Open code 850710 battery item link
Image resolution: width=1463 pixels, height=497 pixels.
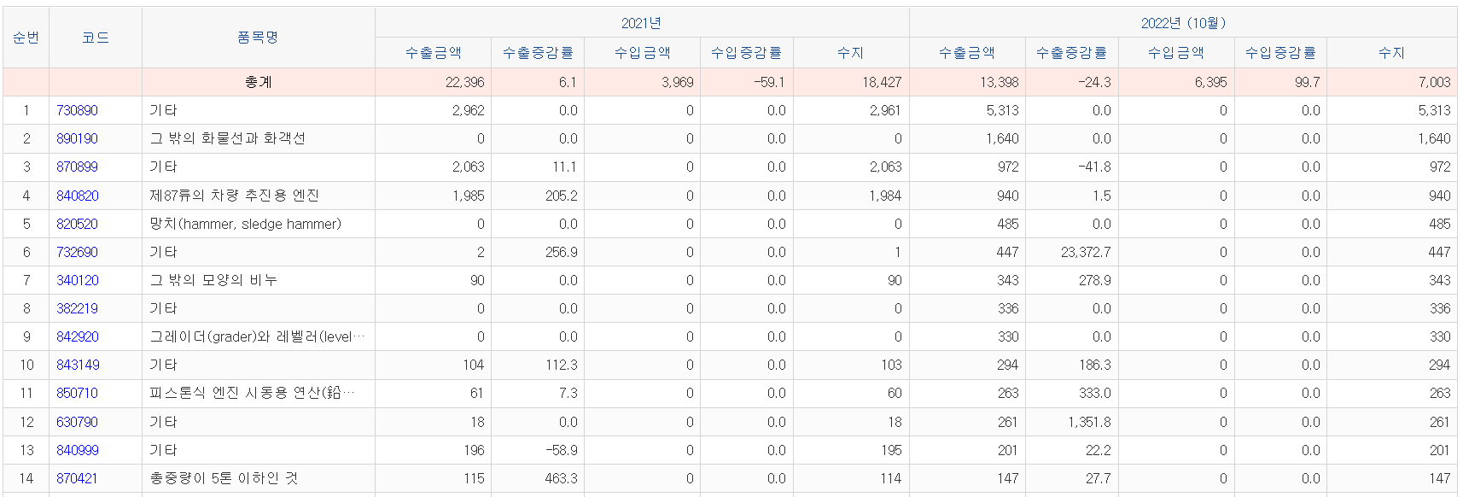coord(77,393)
